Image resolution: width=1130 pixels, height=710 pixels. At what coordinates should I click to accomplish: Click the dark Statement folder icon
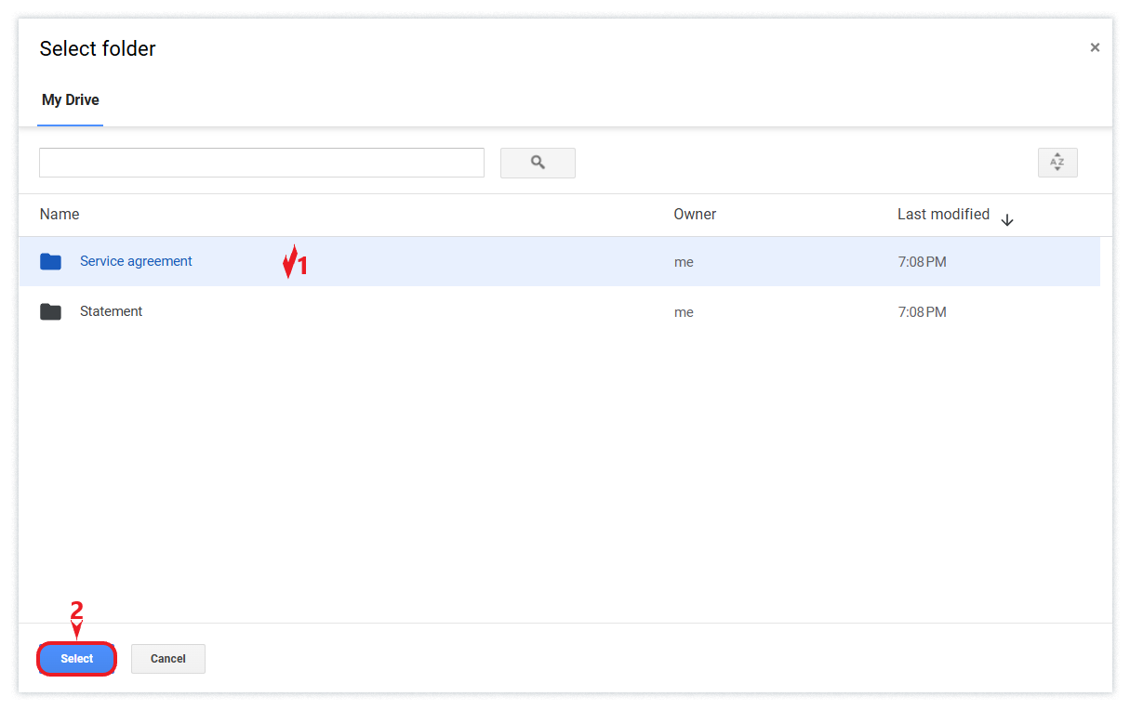coord(51,312)
